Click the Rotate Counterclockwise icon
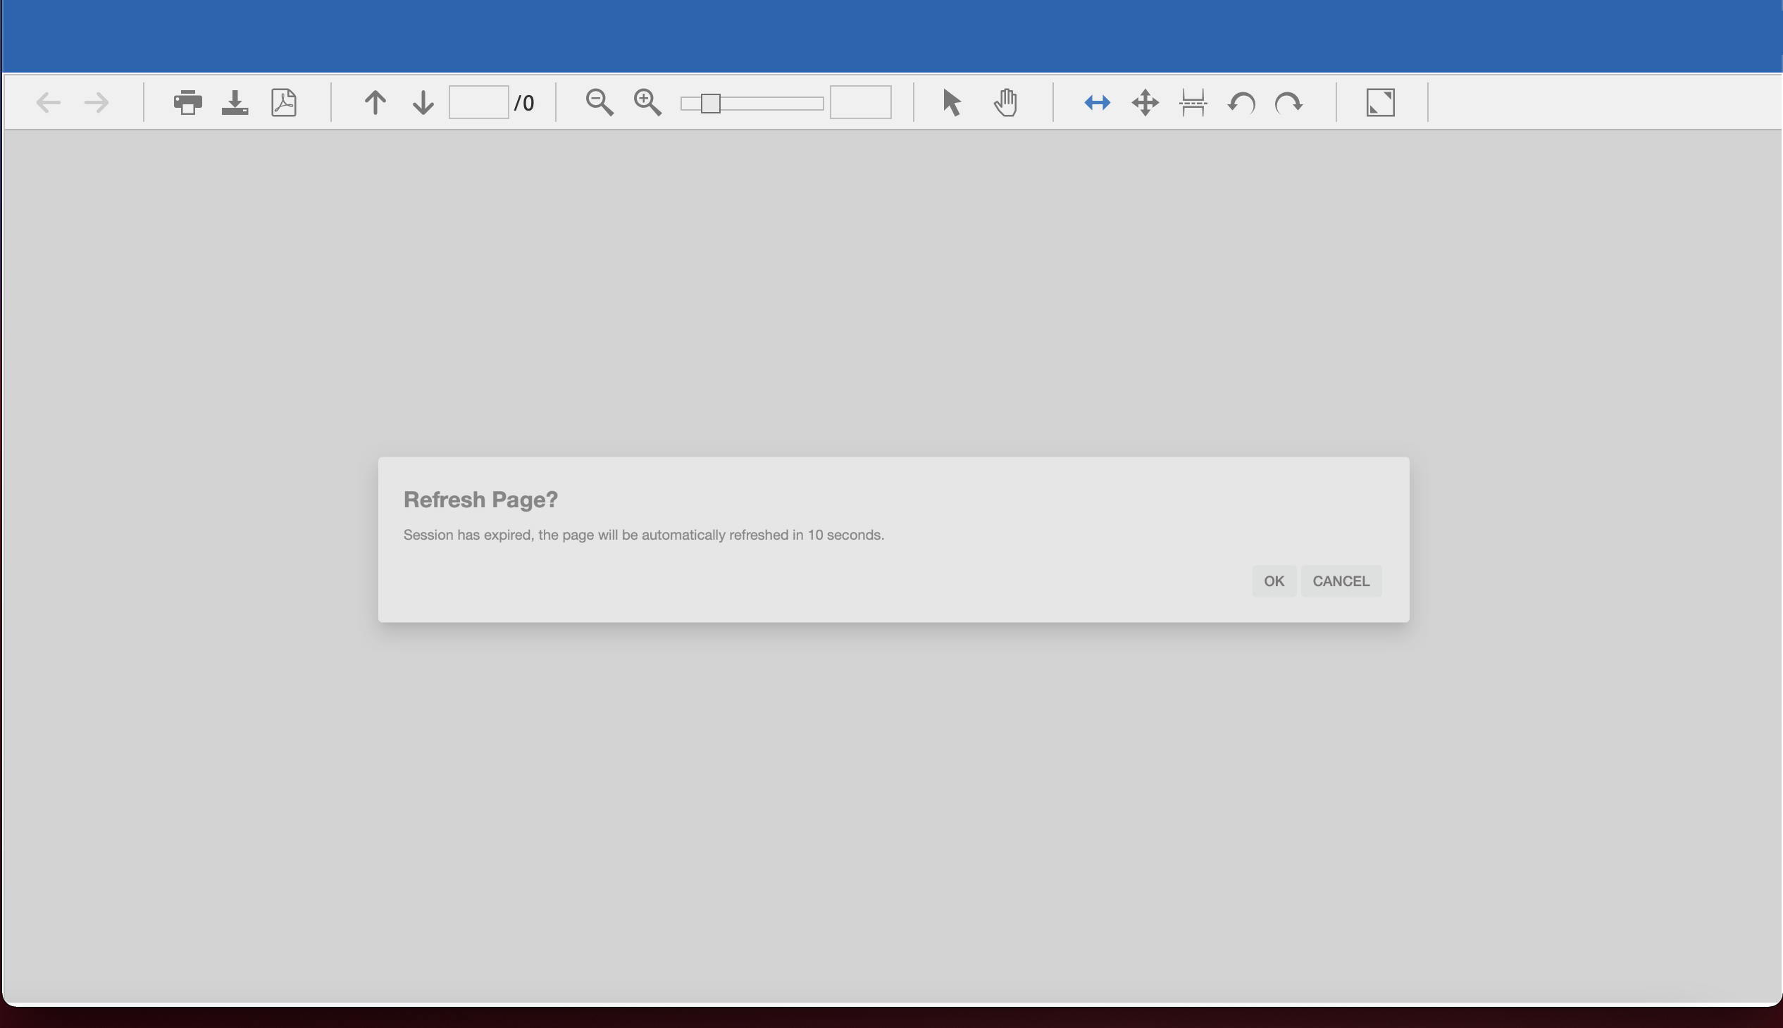 pyautogui.click(x=1241, y=103)
